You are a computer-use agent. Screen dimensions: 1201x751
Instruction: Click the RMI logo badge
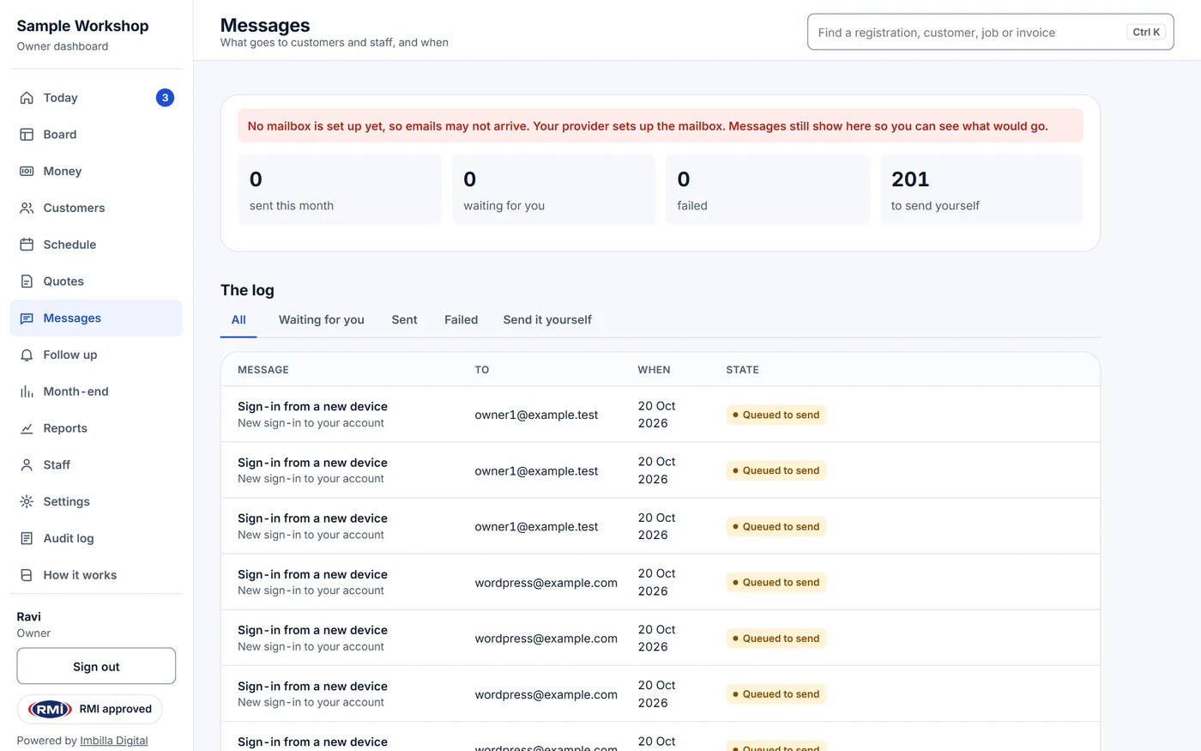[50, 709]
